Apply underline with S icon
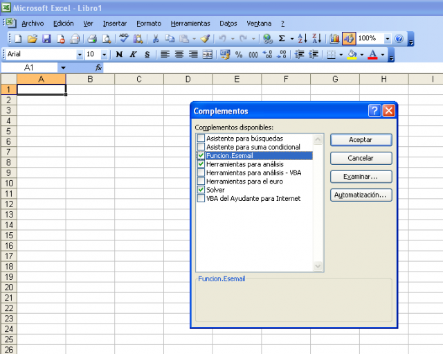443x354 pixels. pyautogui.click(x=147, y=54)
